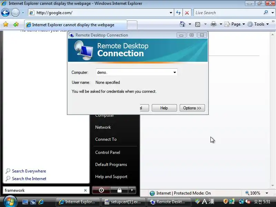The height and width of the screenshot is (207, 276).
Task: Click the network status tray icon
Action: click(x=241, y=201)
